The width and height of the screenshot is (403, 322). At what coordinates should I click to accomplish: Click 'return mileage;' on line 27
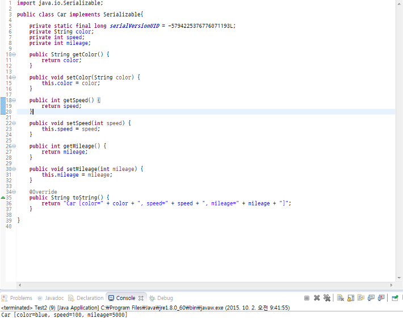point(65,152)
